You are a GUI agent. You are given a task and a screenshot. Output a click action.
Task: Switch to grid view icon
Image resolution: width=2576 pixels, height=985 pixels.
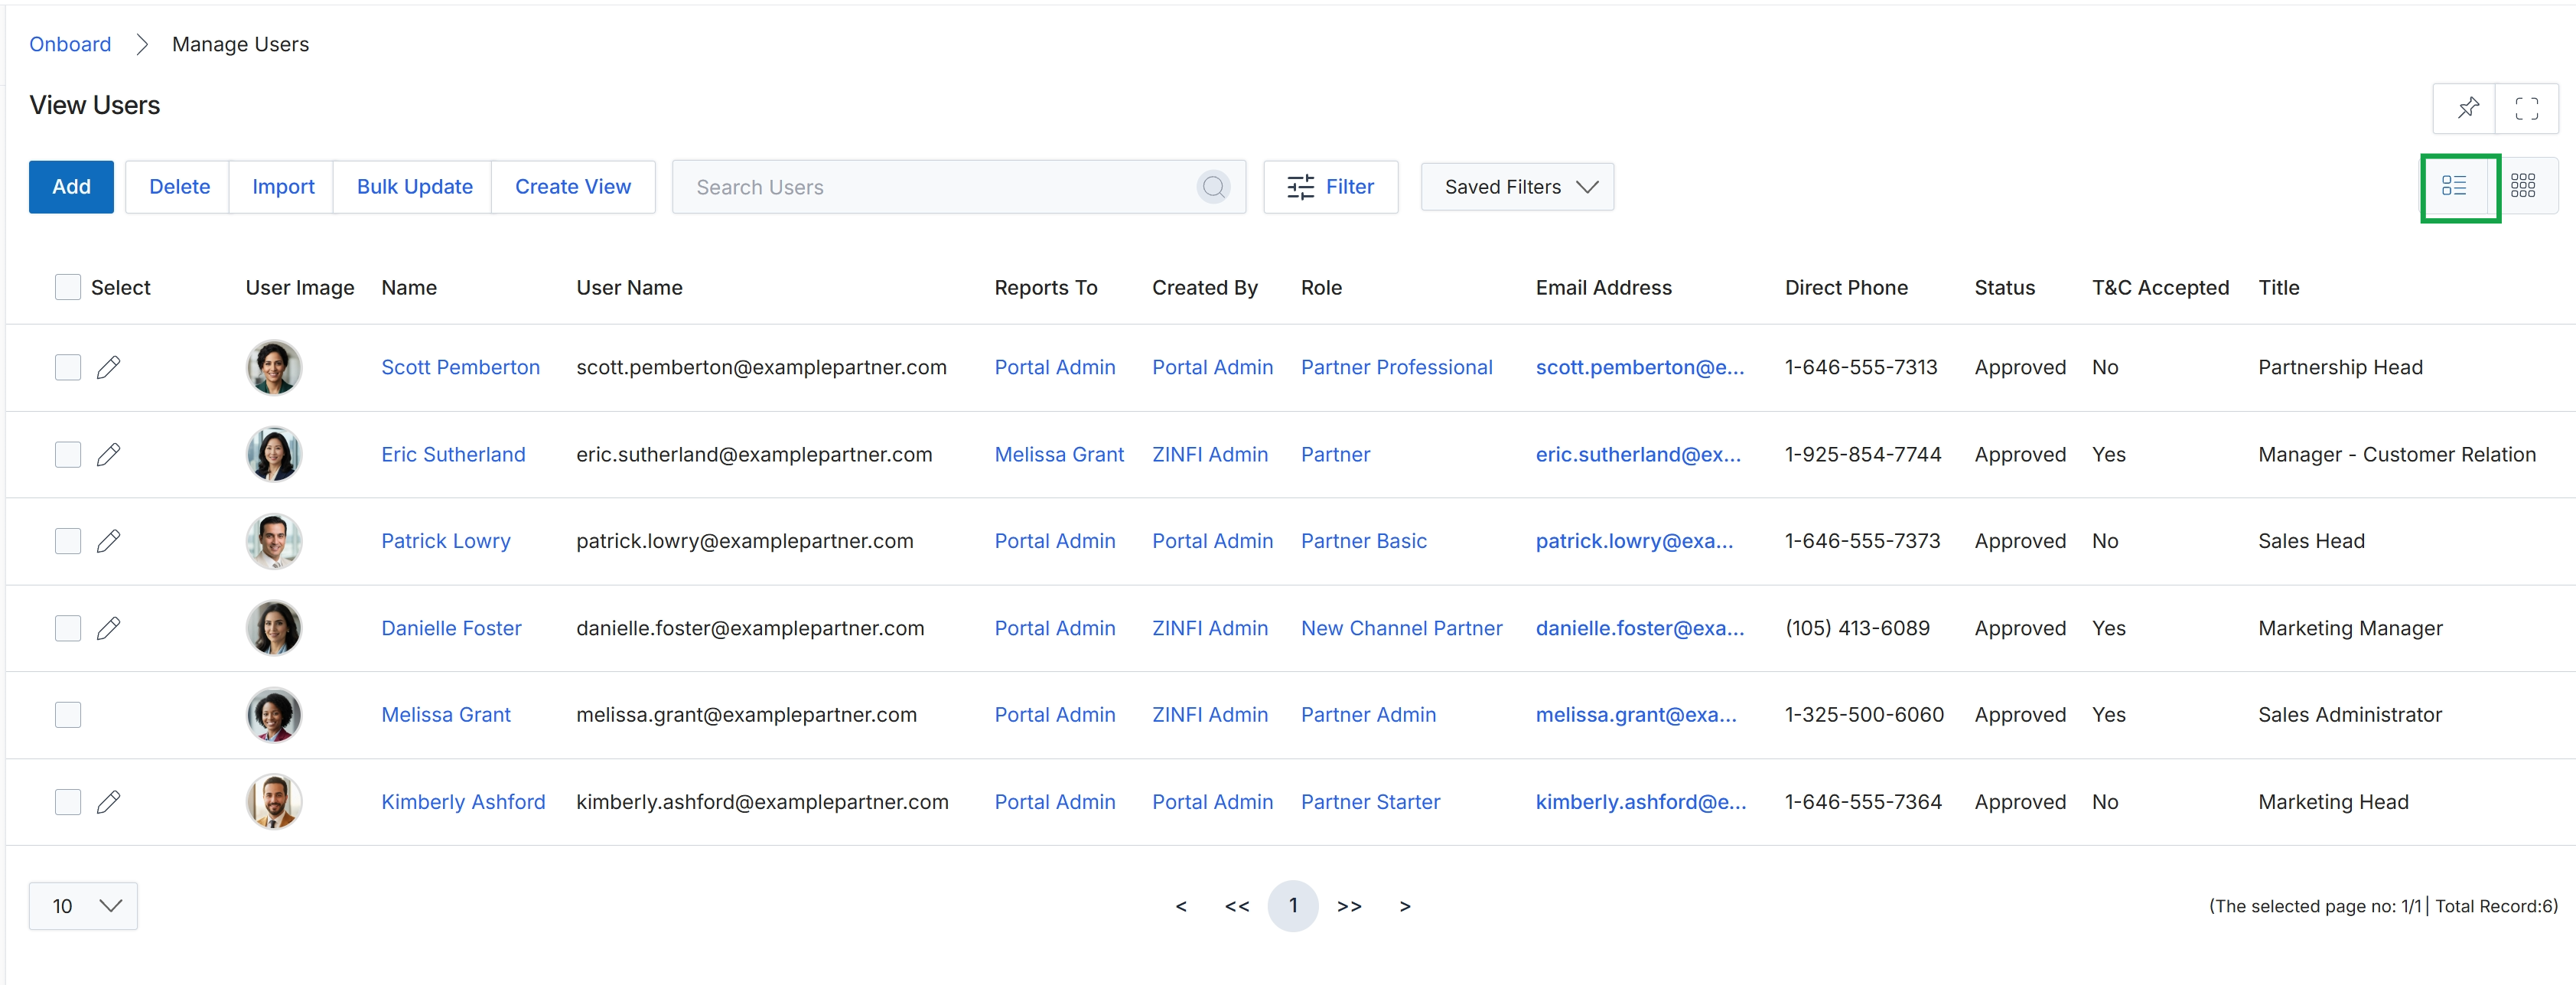[2522, 186]
